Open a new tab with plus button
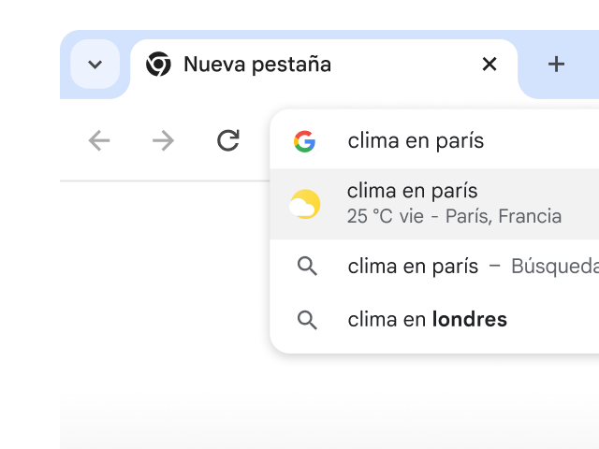The width and height of the screenshot is (599, 449). pos(556,65)
